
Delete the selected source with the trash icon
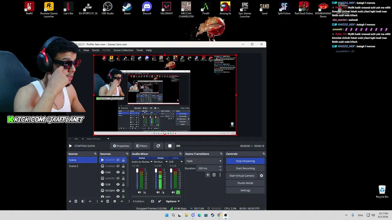point(107,201)
